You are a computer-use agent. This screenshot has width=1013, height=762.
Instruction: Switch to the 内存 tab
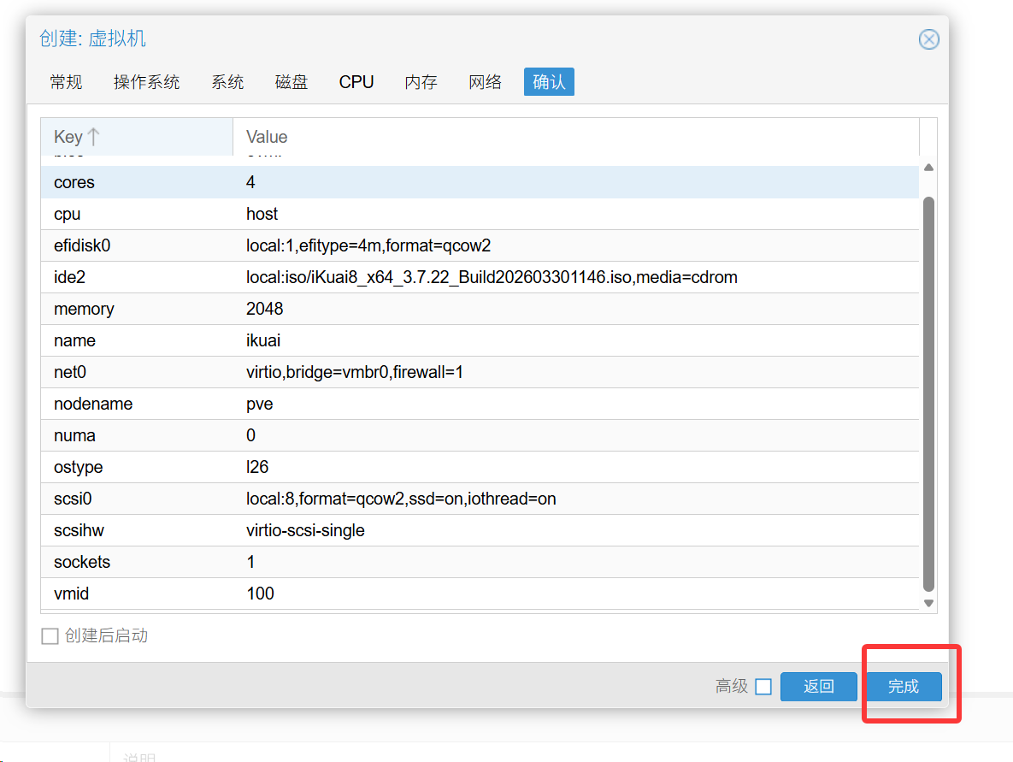[x=421, y=82]
